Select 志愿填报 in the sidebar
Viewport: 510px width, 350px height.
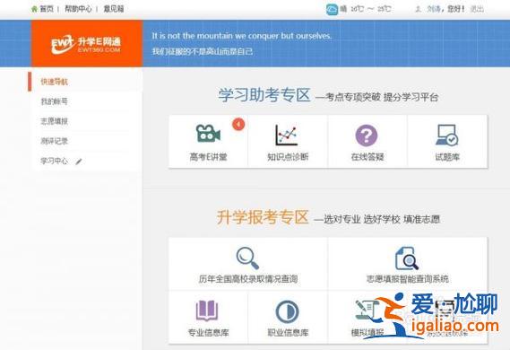click(x=55, y=121)
